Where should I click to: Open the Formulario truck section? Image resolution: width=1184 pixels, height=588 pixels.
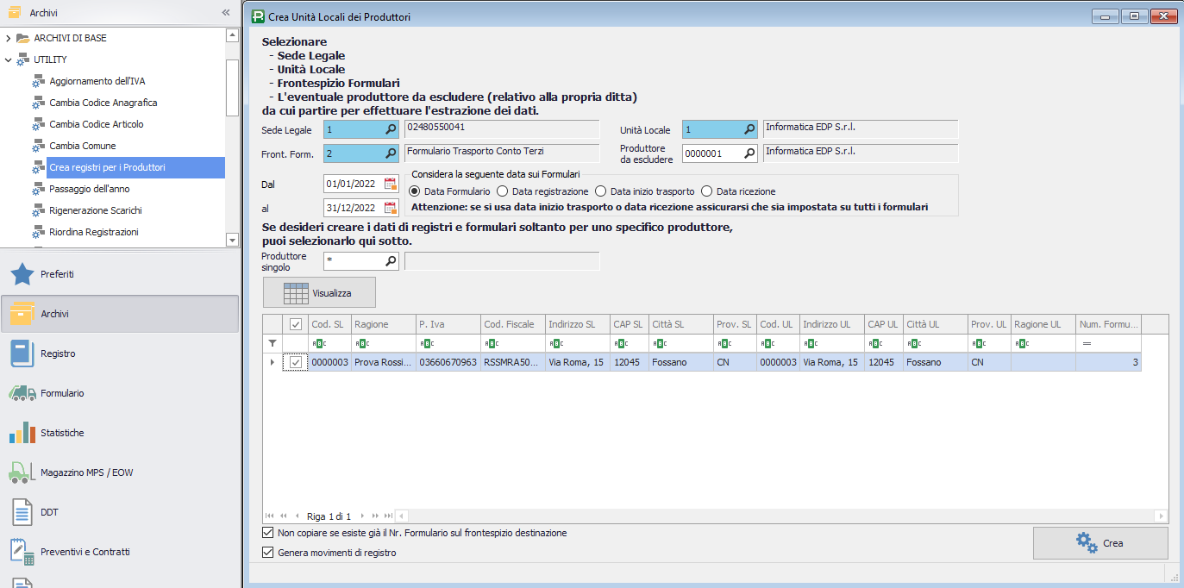coord(62,393)
